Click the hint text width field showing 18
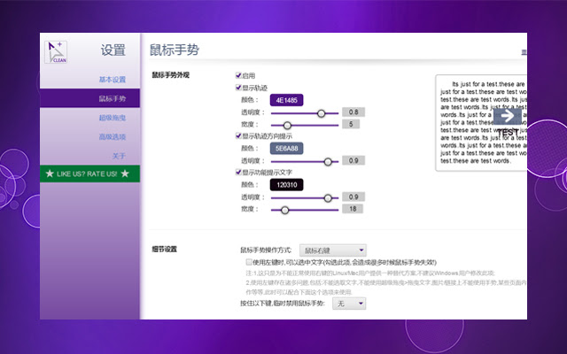Screen dimensions: 567x354 tap(352, 209)
